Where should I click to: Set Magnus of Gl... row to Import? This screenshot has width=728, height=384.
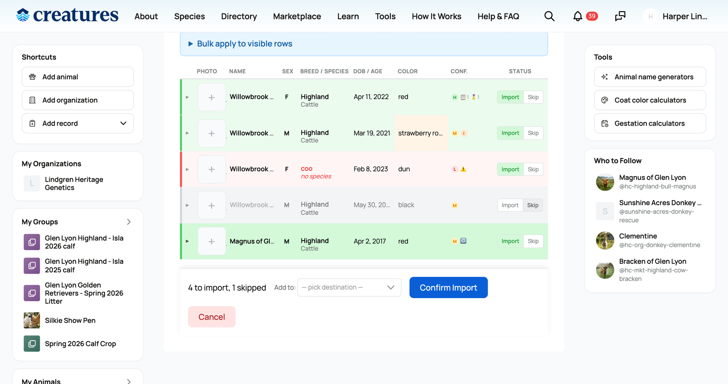click(510, 241)
